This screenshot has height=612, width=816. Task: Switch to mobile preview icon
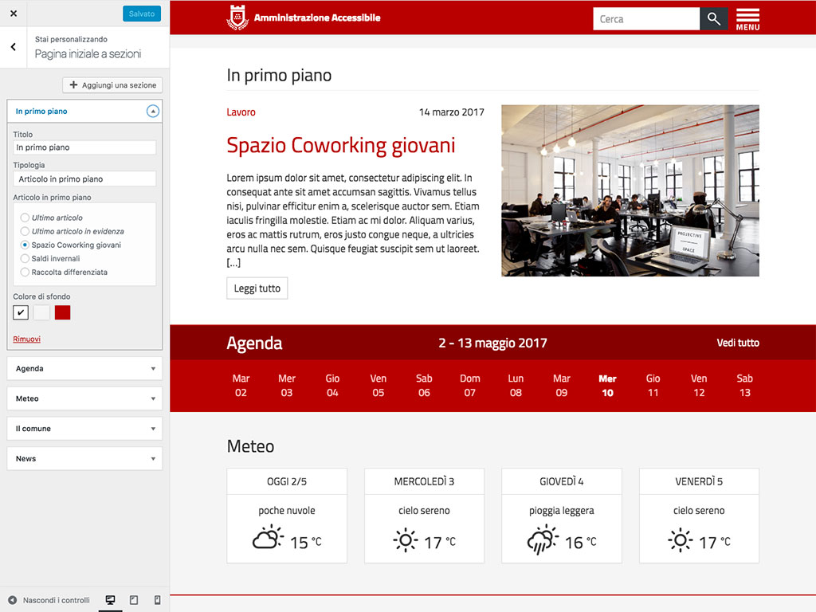click(x=157, y=600)
